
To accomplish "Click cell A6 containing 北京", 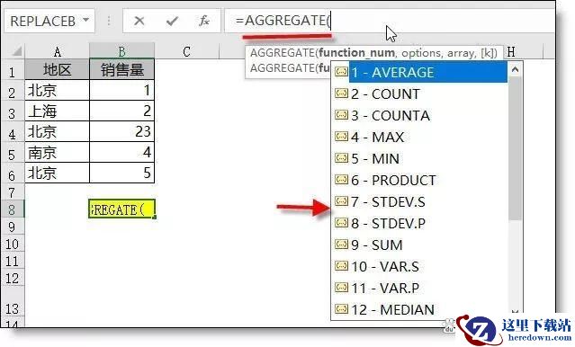I will click(x=58, y=173).
